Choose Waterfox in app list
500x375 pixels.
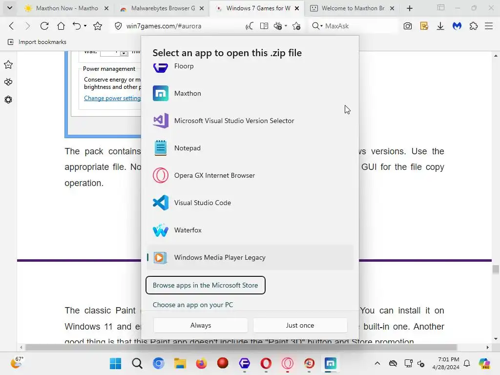pyautogui.click(x=250, y=230)
